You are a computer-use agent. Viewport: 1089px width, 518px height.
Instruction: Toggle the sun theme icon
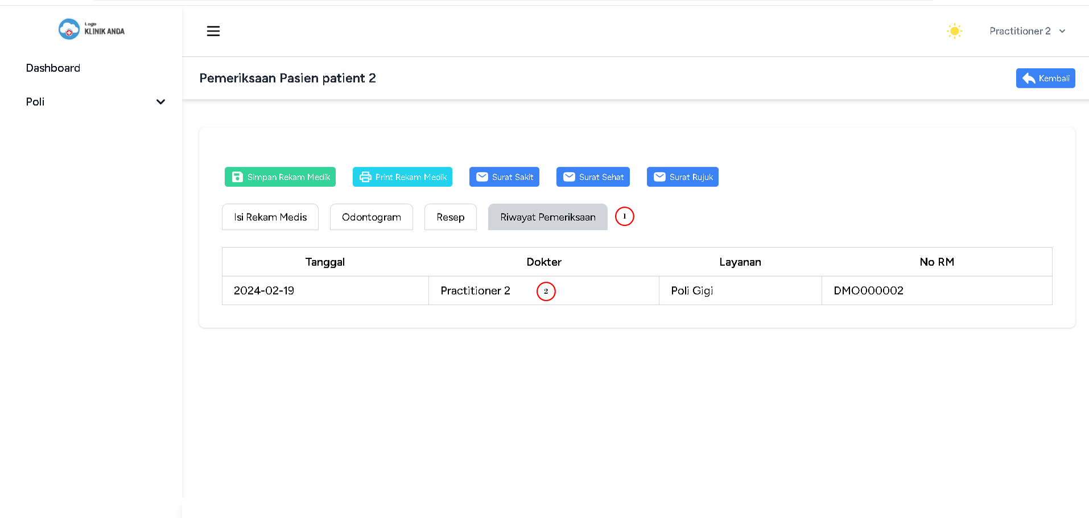pos(954,31)
